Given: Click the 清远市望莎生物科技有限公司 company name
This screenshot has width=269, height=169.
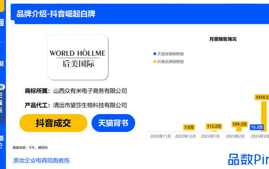Looking at the screenshot, I should click(90, 105).
